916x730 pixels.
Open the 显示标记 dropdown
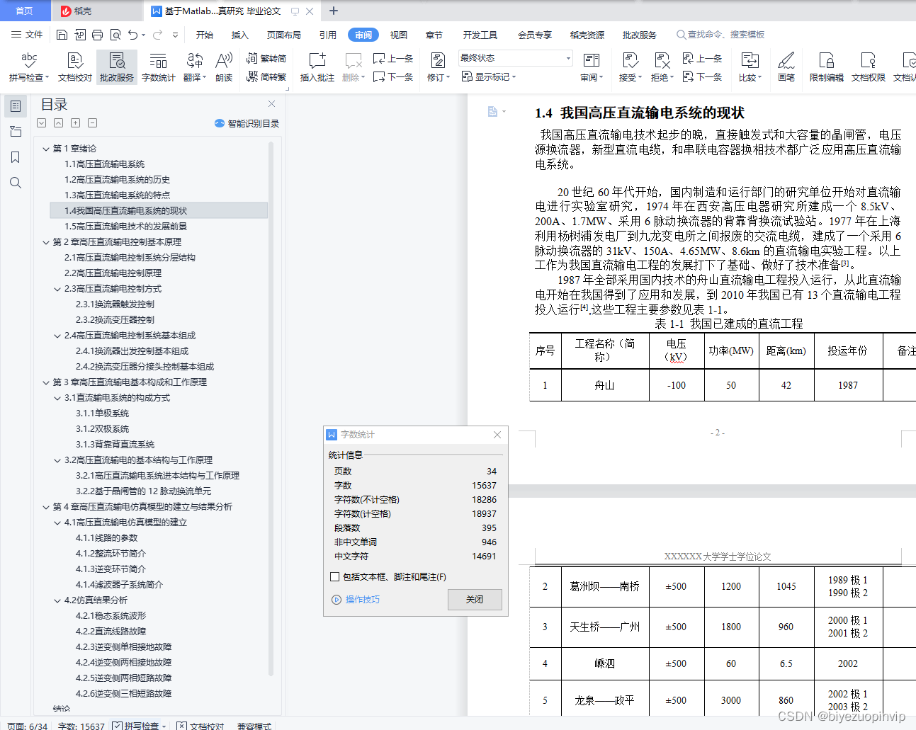(x=489, y=76)
